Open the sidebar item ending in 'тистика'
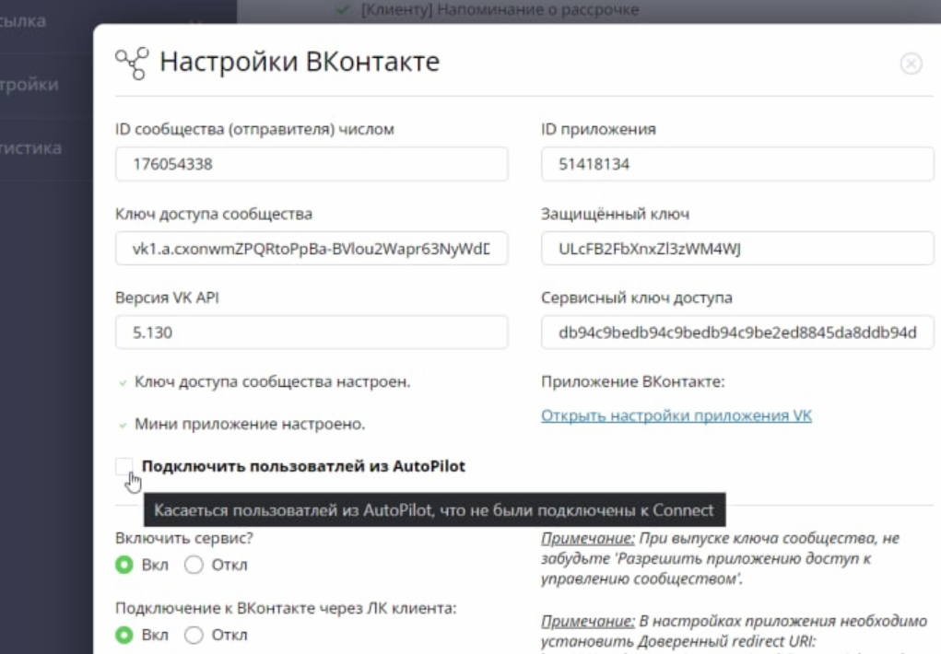Screen dimensions: 941x654 pos(30,148)
